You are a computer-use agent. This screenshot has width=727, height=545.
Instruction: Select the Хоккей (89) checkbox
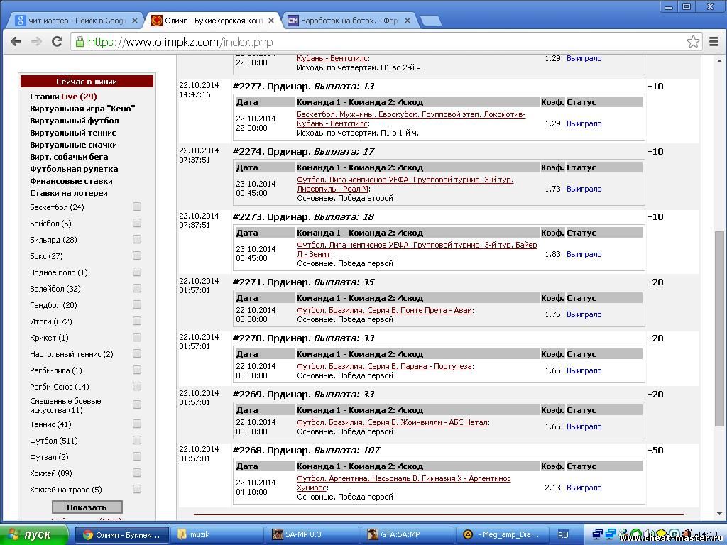(137, 473)
